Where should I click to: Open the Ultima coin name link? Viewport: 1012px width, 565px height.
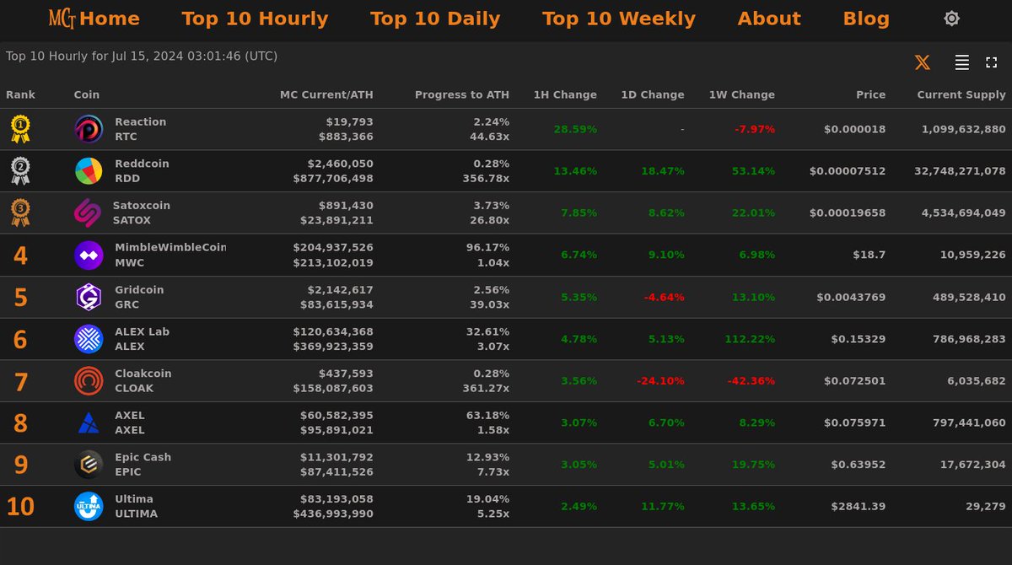click(134, 499)
